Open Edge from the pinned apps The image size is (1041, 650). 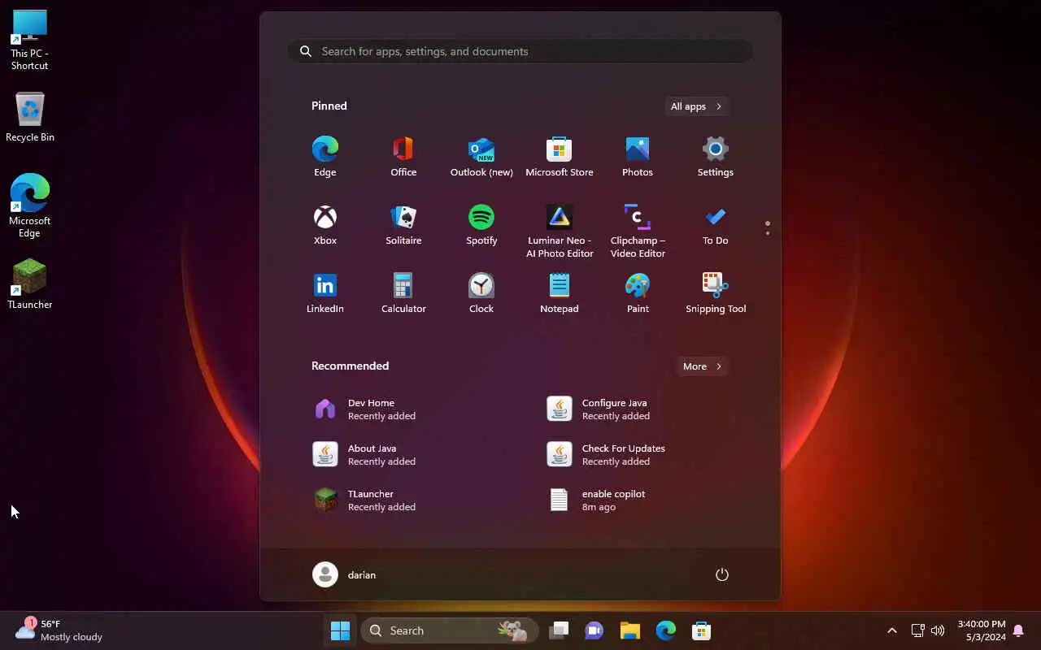324,156
